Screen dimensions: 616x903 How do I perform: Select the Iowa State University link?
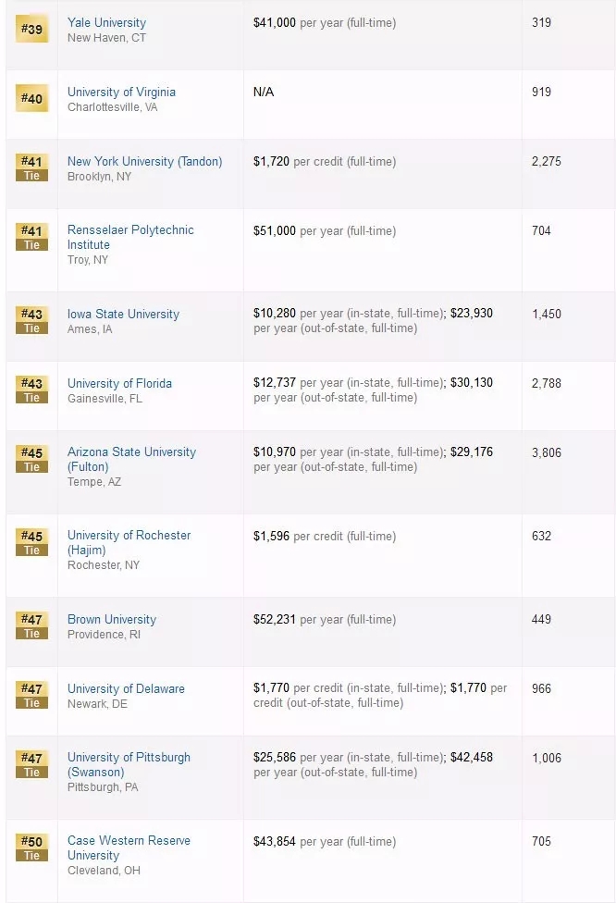(x=123, y=314)
